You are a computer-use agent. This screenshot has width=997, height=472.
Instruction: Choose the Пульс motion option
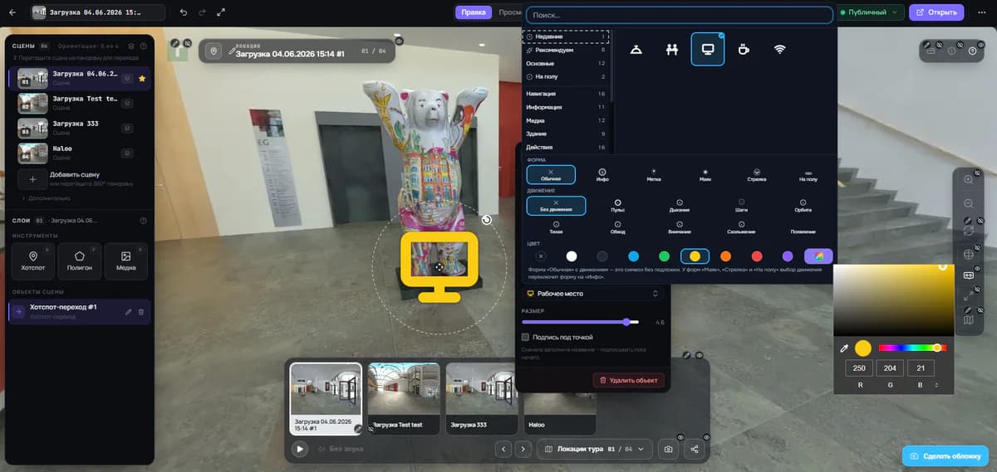coord(618,205)
